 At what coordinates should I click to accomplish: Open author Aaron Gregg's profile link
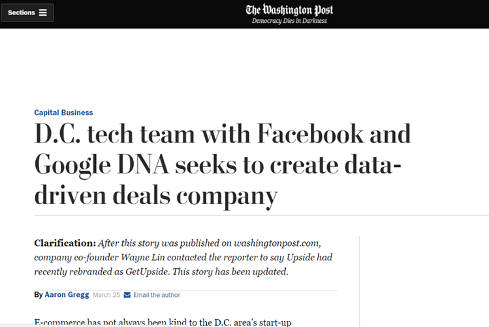click(67, 295)
